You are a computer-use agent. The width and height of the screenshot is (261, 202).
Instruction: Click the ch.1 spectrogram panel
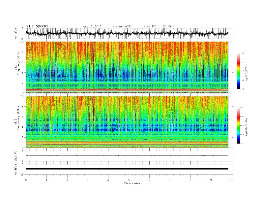click(x=127, y=67)
